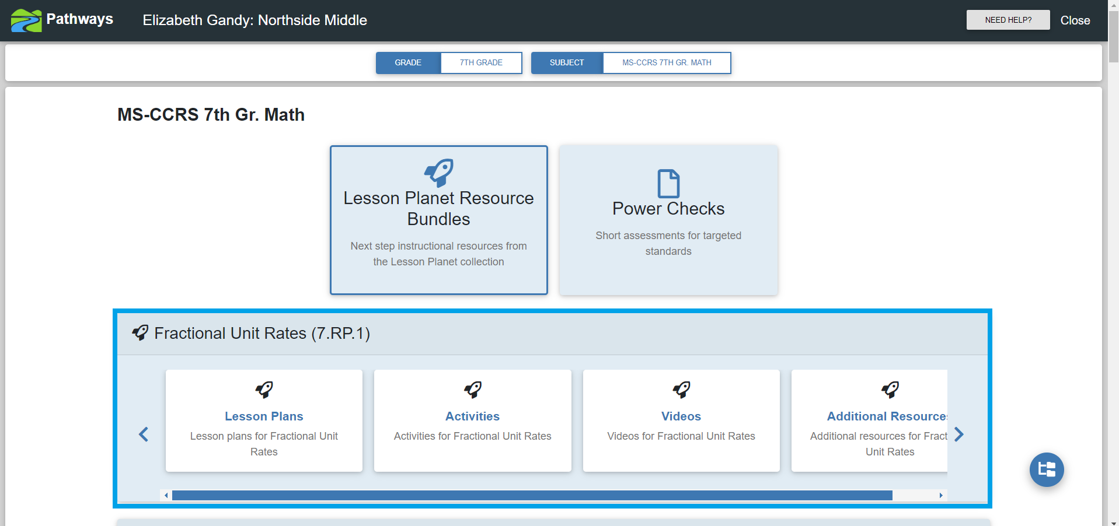Open the Videos link
This screenshot has width=1119, height=526.
pos(681,416)
